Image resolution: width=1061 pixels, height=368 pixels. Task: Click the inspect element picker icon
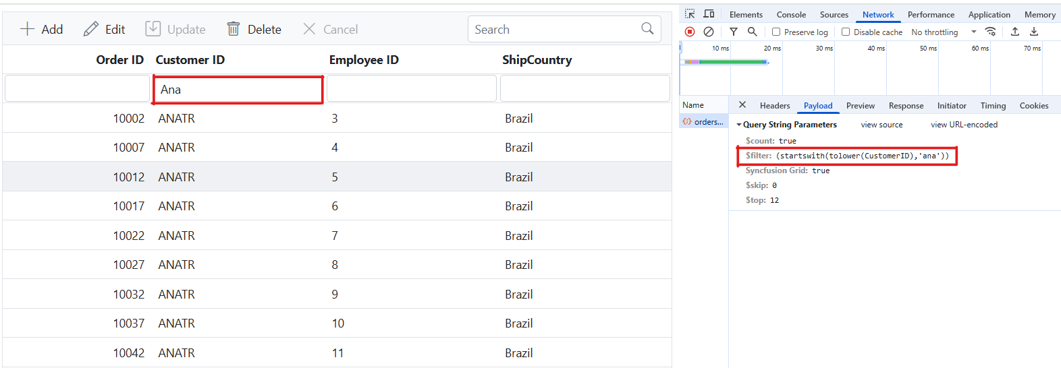(x=690, y=14)
